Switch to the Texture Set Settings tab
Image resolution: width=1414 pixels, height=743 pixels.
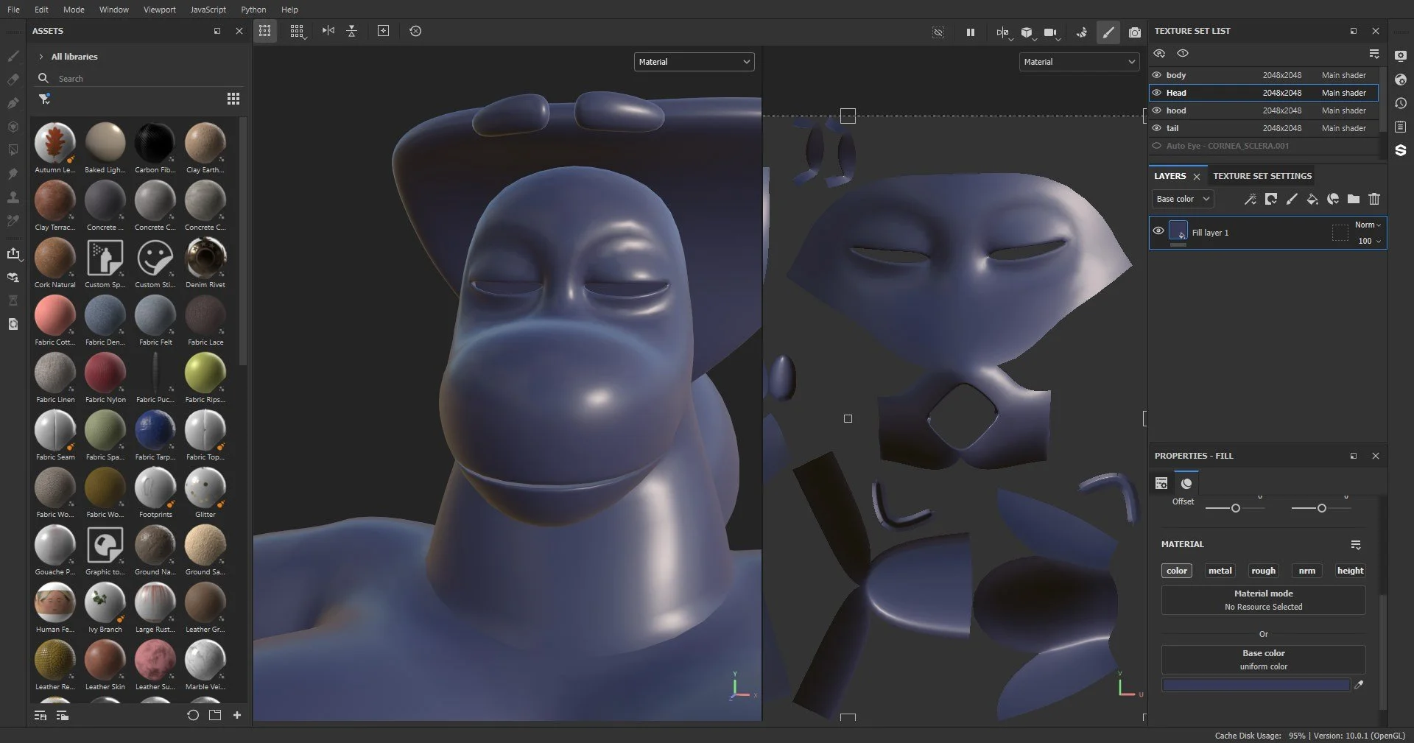[x=1262, y=176]
